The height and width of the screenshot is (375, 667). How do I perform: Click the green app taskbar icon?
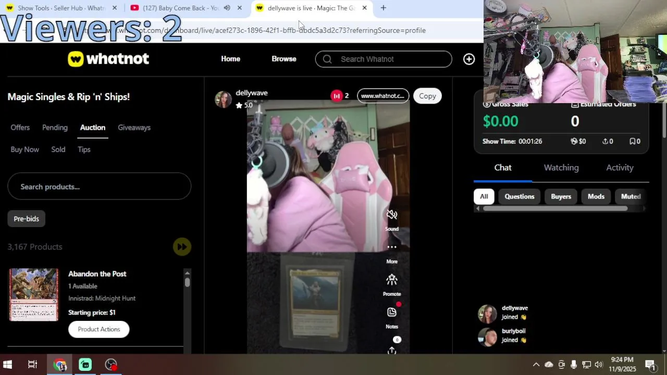coord(85,365)
